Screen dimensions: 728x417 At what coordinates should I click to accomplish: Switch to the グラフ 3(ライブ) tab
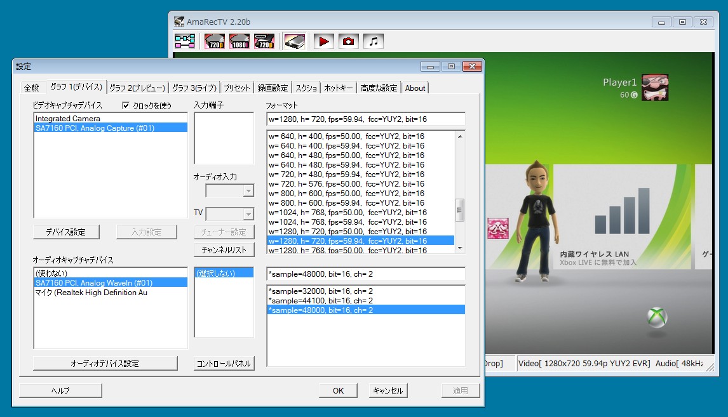point(194,88)
